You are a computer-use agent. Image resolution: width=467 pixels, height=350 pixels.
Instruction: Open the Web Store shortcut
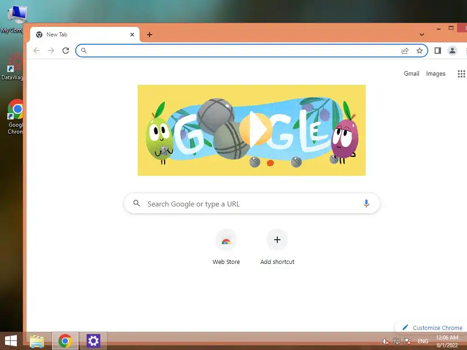click(x=226, y=247)
